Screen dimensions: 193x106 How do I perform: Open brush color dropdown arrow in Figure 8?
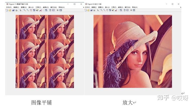[x=118, y=10]
